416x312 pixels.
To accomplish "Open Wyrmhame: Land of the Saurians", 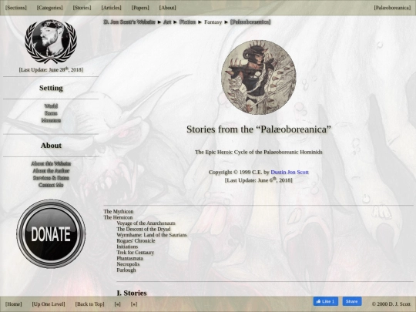I will point(152,235).
